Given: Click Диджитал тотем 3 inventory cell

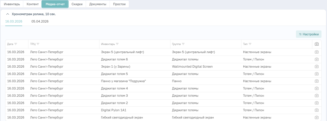Looking at the screenshot, I should coord(114,95).
